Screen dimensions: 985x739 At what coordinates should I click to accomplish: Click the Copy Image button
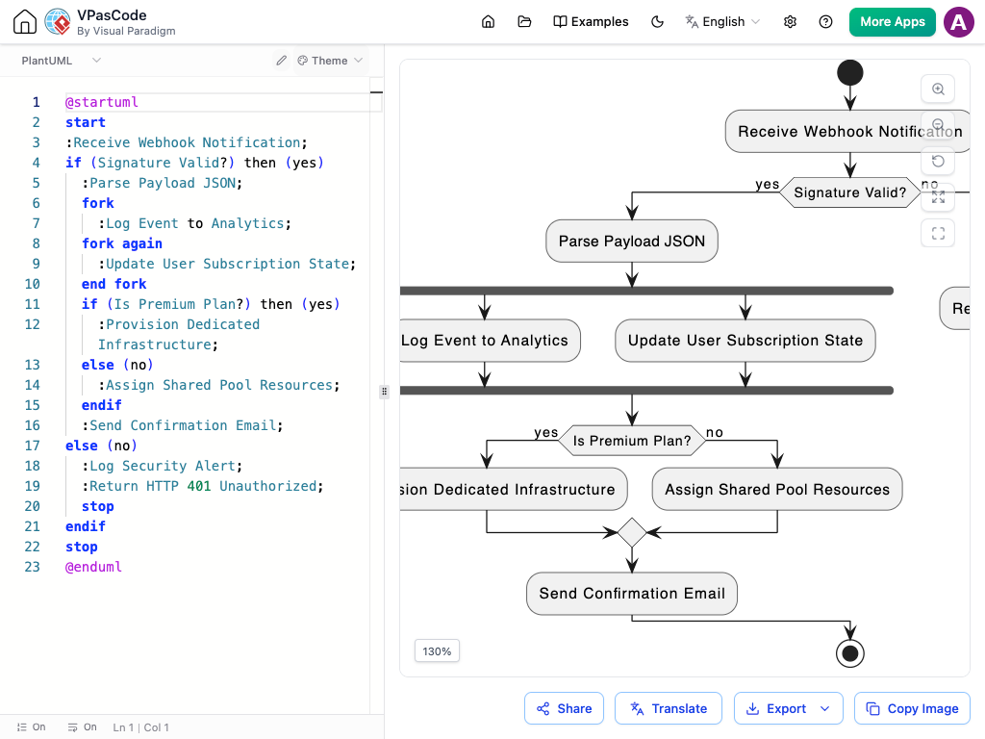pos(912,708)
